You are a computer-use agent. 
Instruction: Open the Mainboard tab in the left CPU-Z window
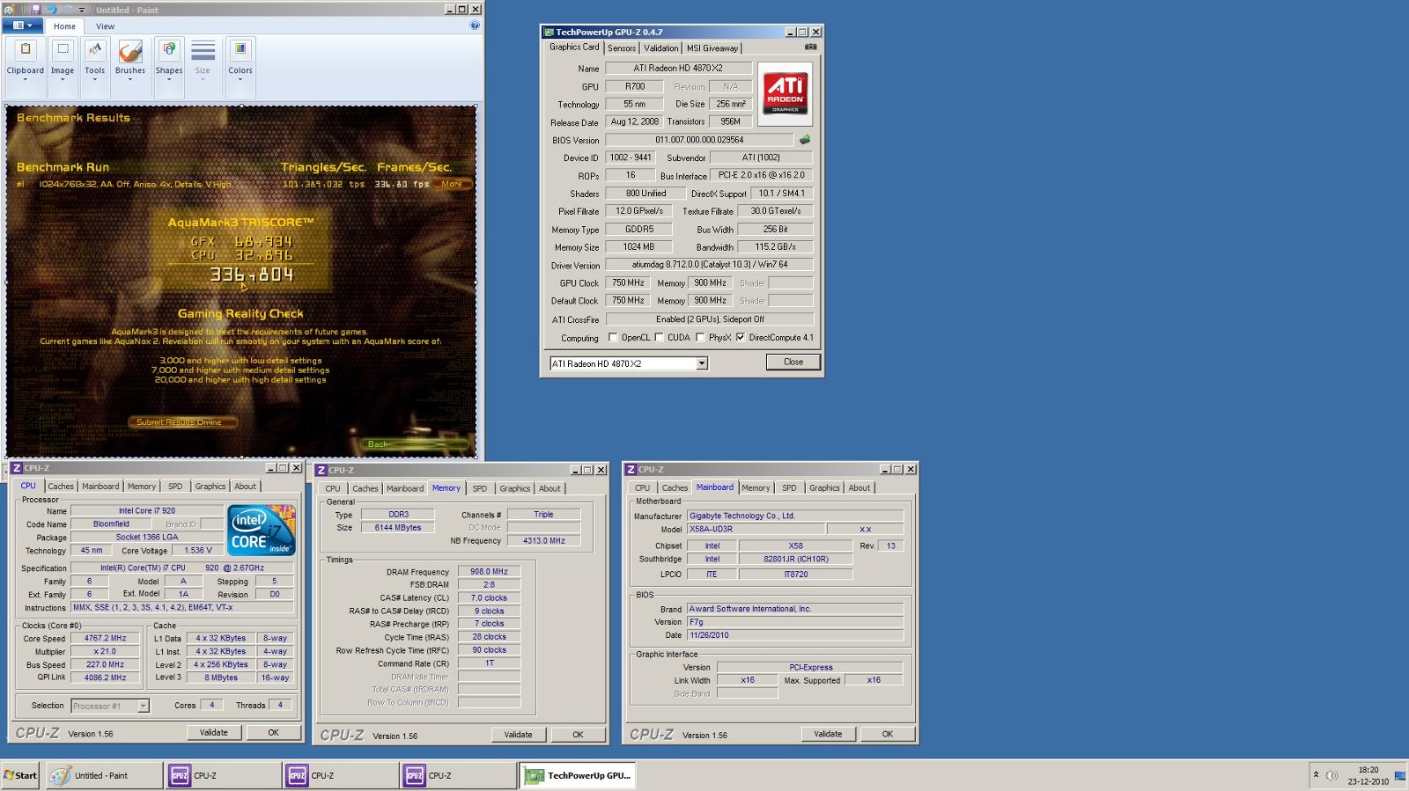click(x=100, y=487)
